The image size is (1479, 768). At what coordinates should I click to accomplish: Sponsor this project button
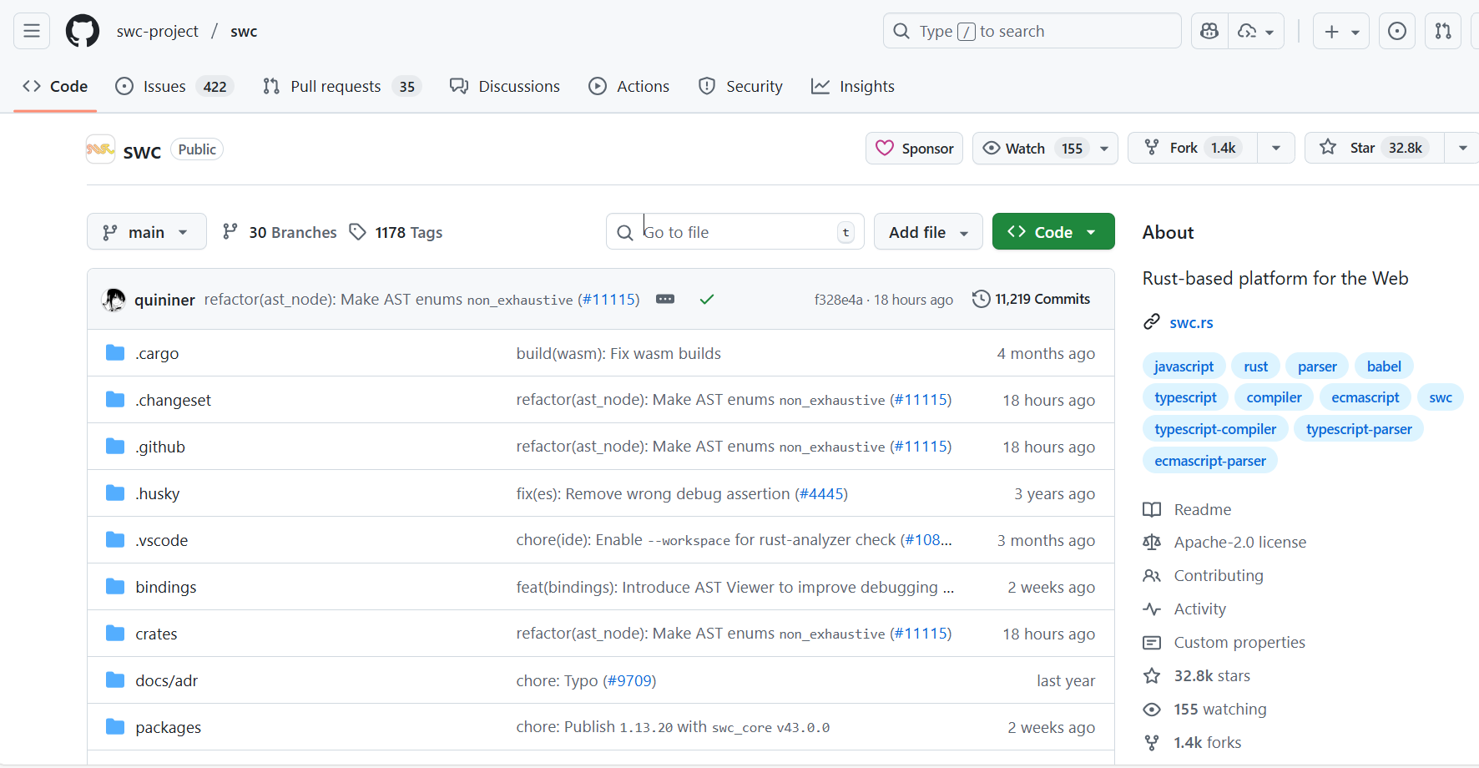914,149
